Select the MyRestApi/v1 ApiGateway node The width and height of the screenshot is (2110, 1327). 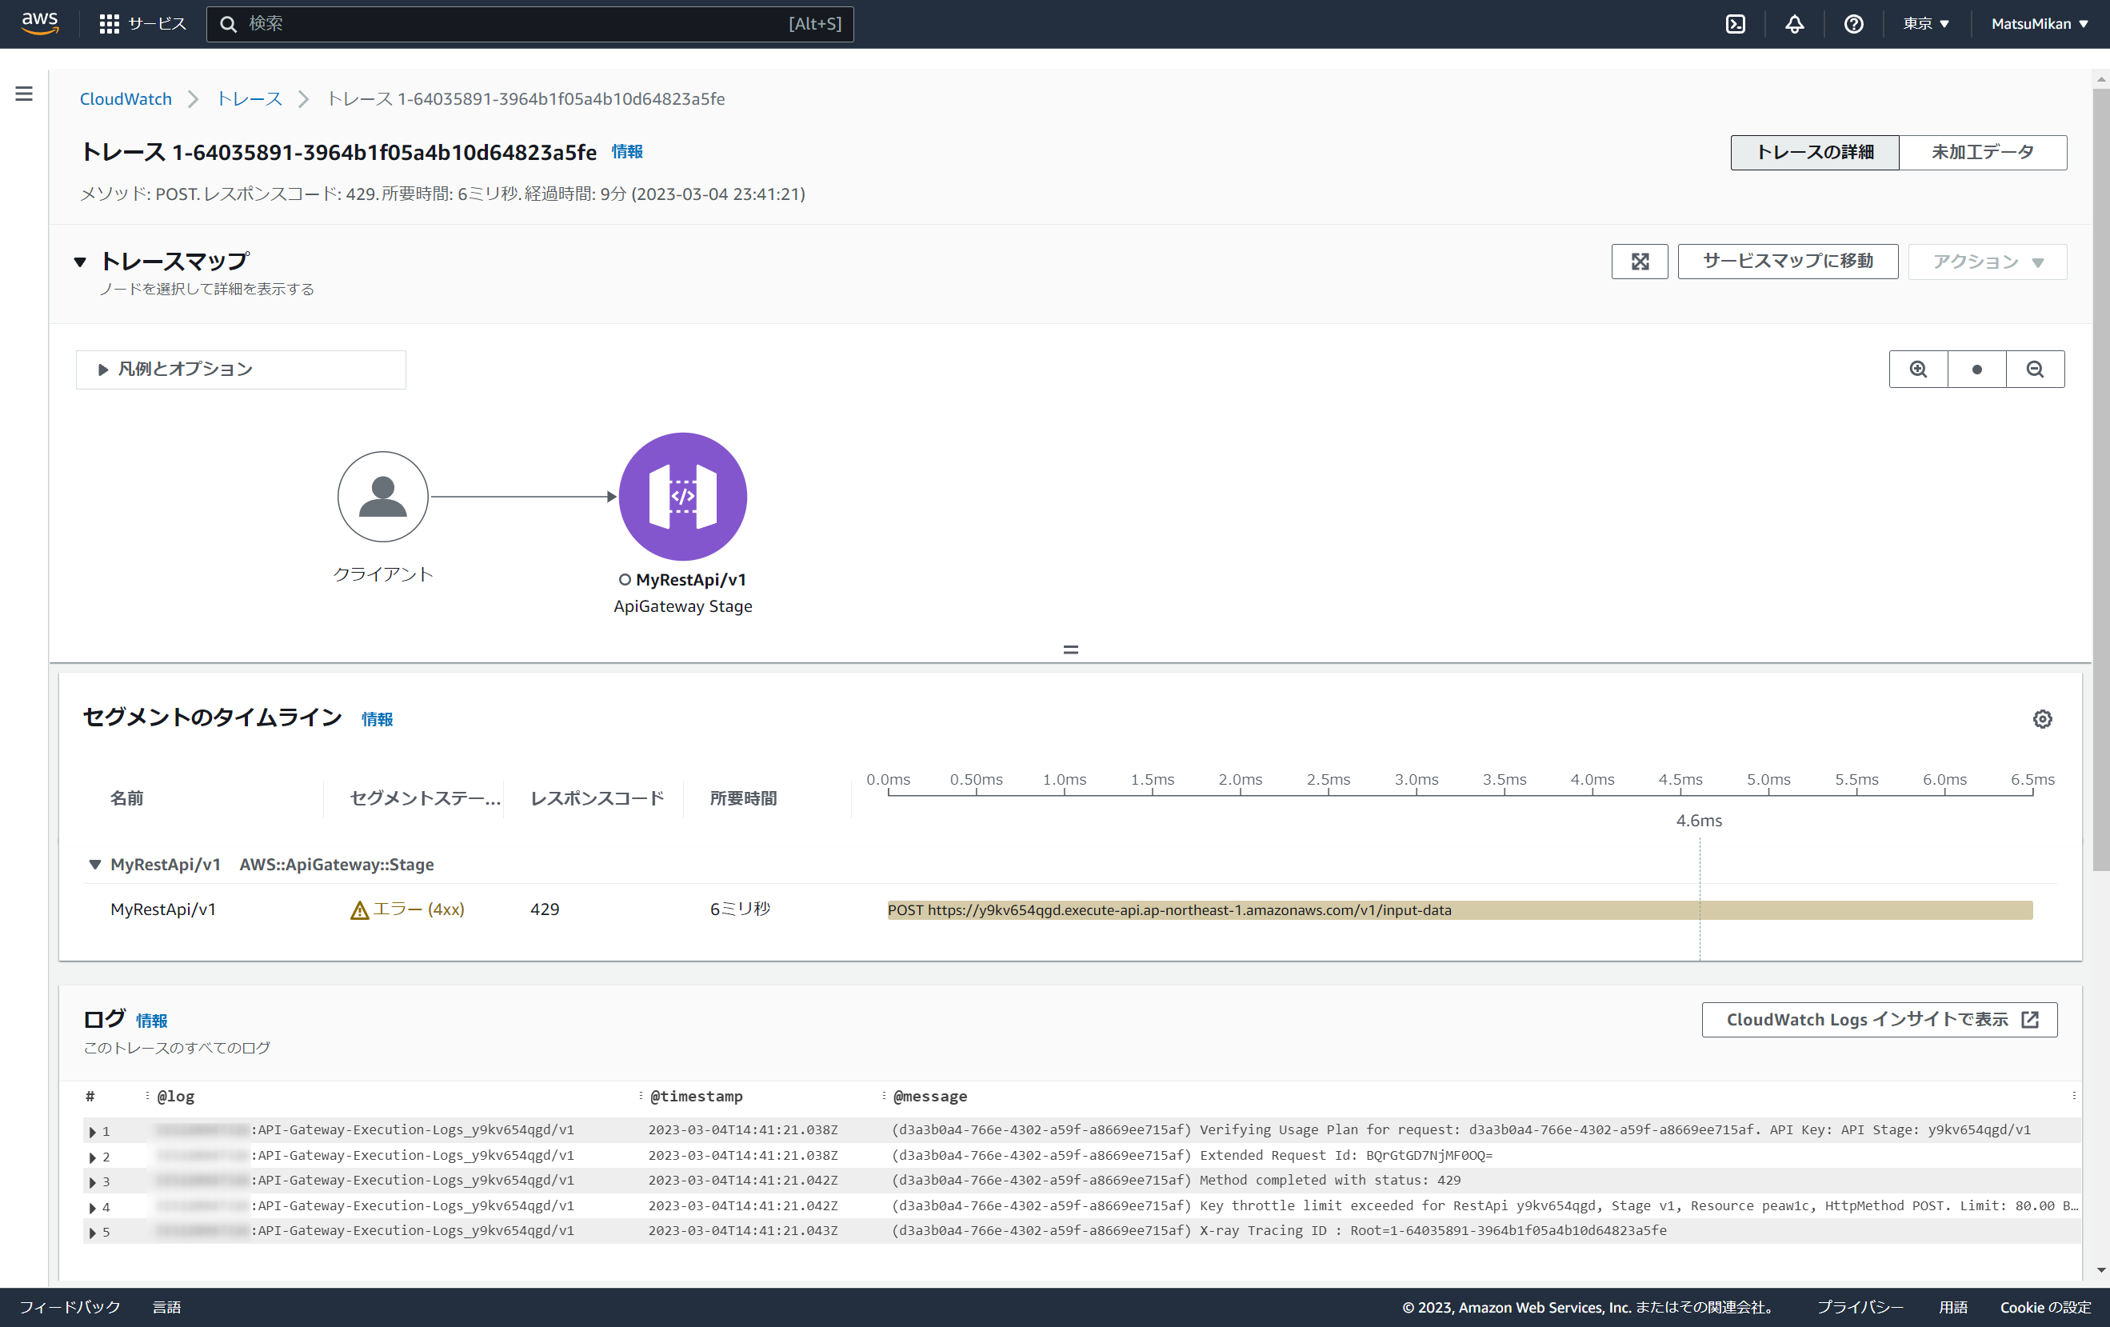(682, 496)
